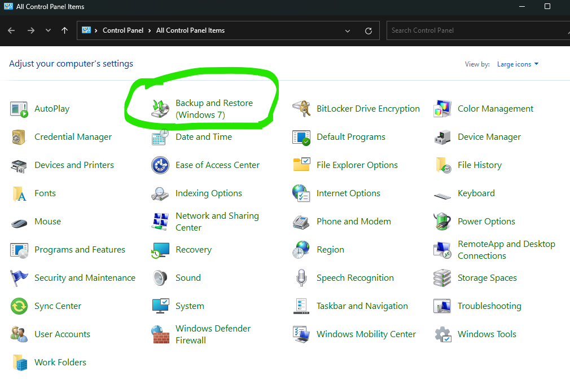570x380 pixels.
Task: Open the Sync Center link text
Action: point(58,306)
